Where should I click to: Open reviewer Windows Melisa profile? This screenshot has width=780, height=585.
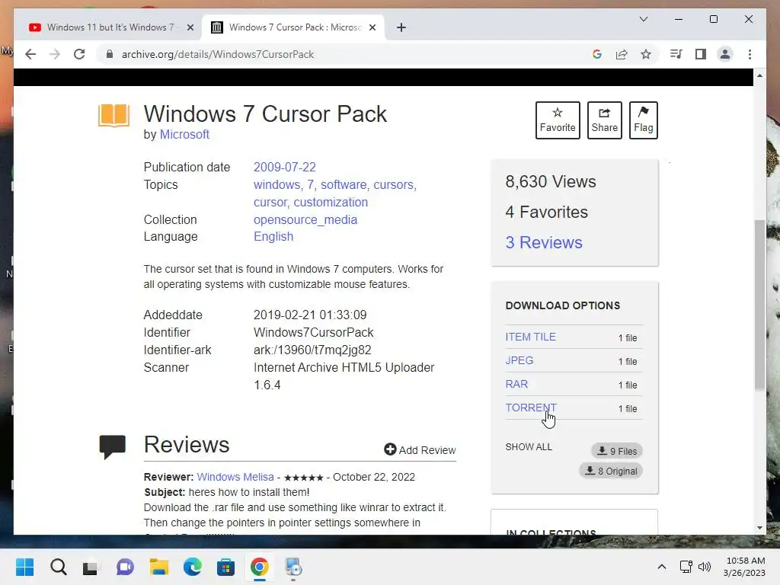(x=235, y=477)
